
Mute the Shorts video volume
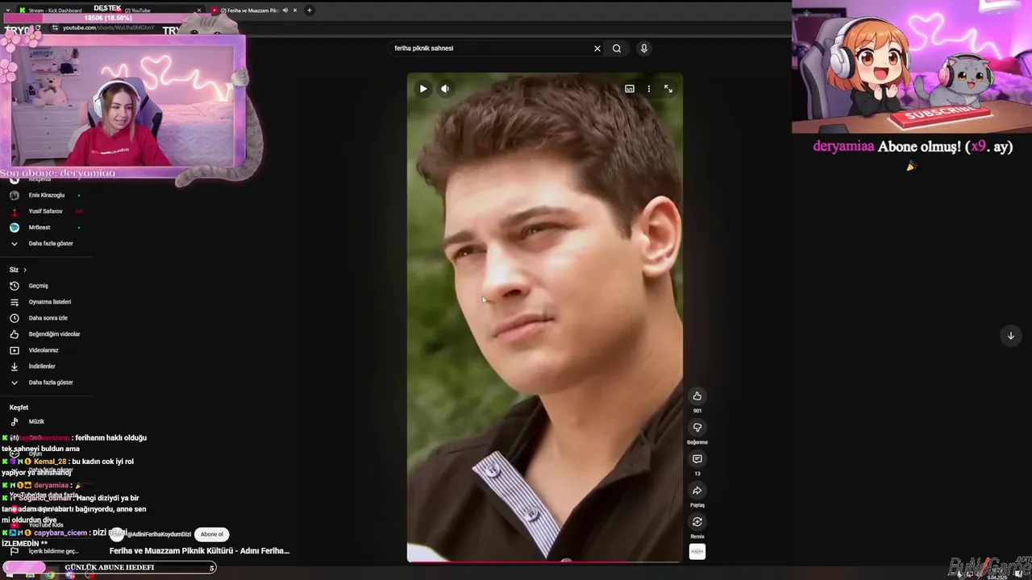click(x=445, y=89)
